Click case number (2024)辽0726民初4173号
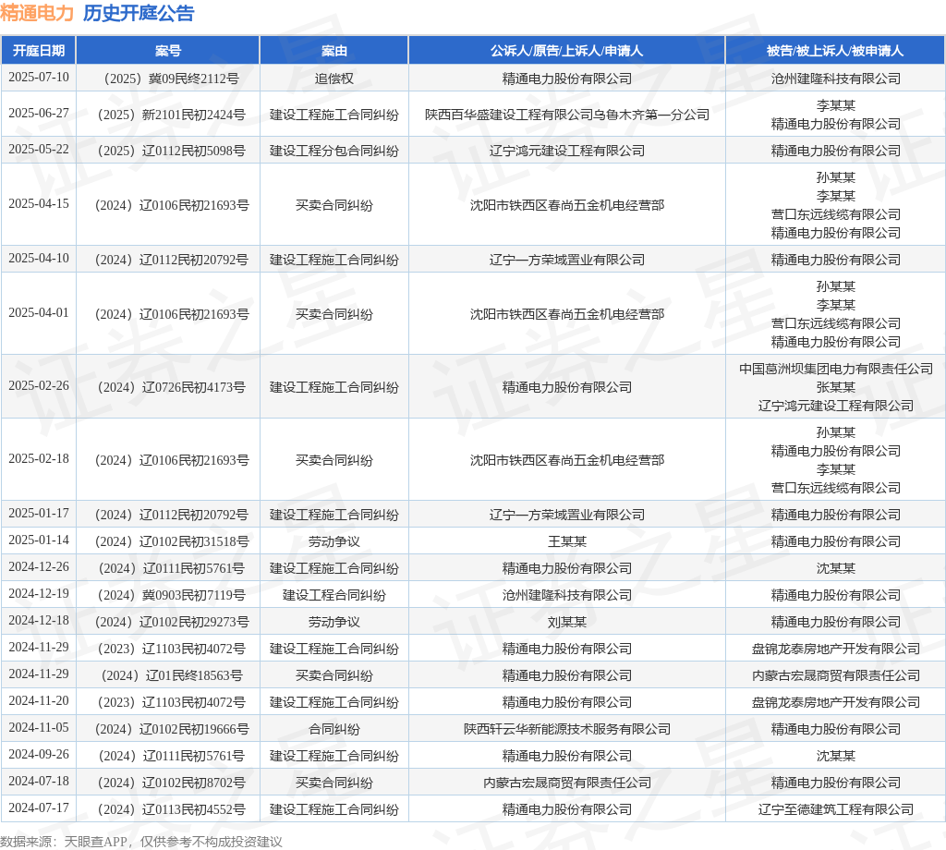Screen dimensions: 946x850 168,387
